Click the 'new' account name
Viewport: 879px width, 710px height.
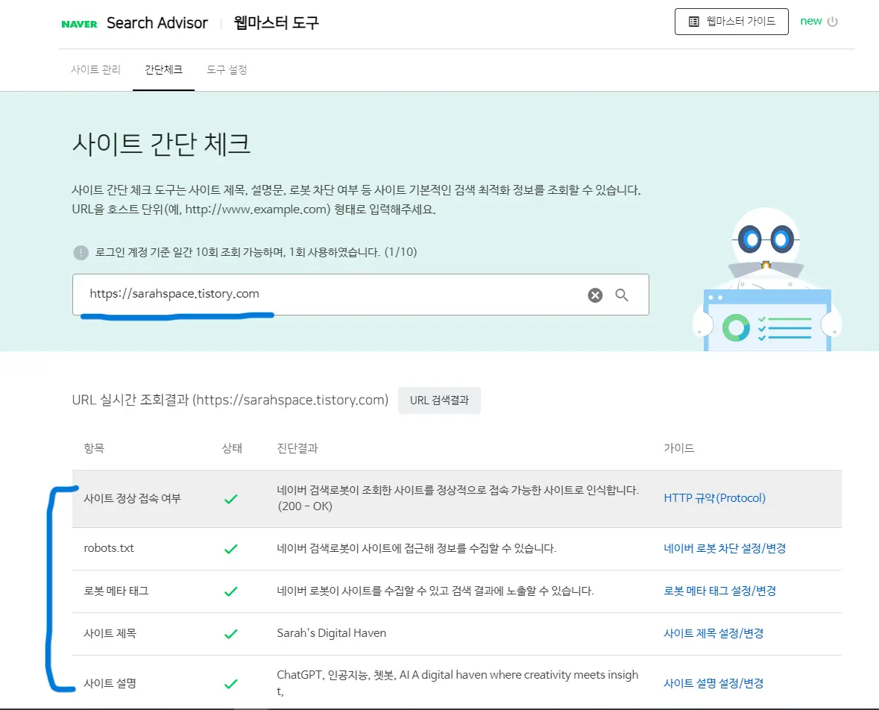click(810, 22)
